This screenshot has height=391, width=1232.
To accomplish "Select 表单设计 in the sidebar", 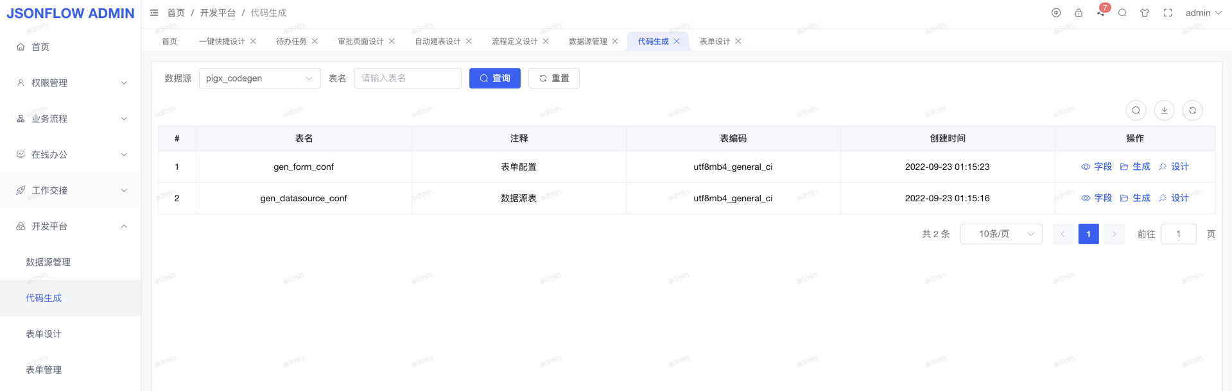I will pyautogui.click(x=44, y=334).
